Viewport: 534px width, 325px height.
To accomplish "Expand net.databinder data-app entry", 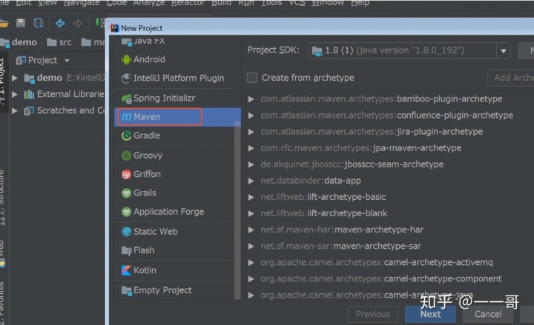I will pyautogui.click(x=251, y=181).
